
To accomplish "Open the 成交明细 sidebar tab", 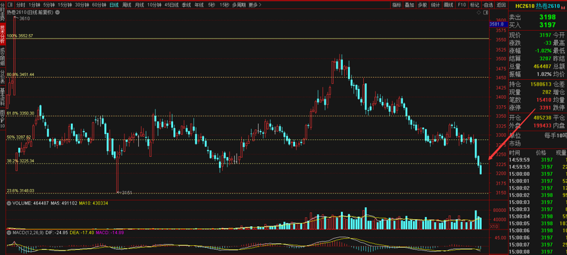I will [3, 56].
